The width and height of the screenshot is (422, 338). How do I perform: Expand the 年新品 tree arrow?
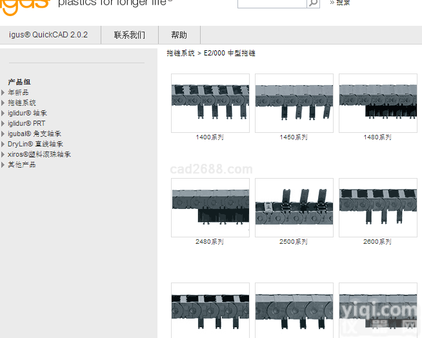click(x=3, y=92)
